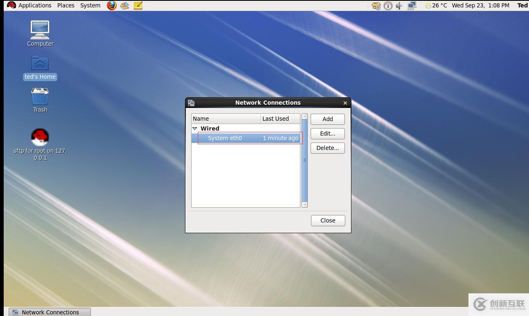Close the Network Connections dialog with X
The width and height of the screenshot is (529, 316).
[x=345, y=103]
